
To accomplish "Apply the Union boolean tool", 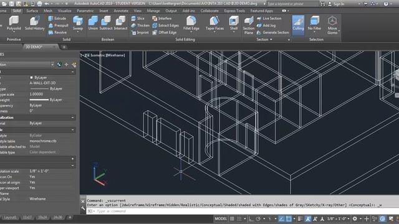I will point(93,23).
